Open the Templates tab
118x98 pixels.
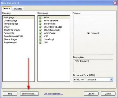coord(17,9)
